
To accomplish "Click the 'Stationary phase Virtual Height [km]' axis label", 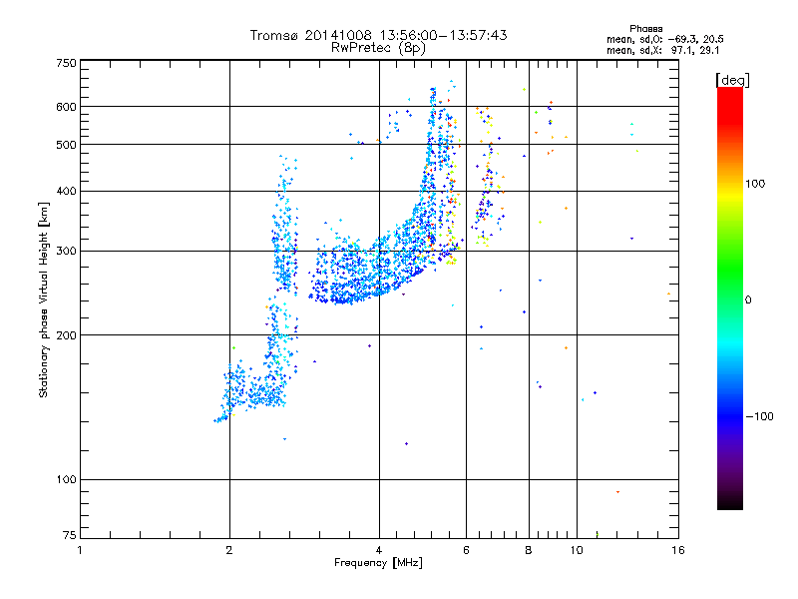I will point(44,299).
